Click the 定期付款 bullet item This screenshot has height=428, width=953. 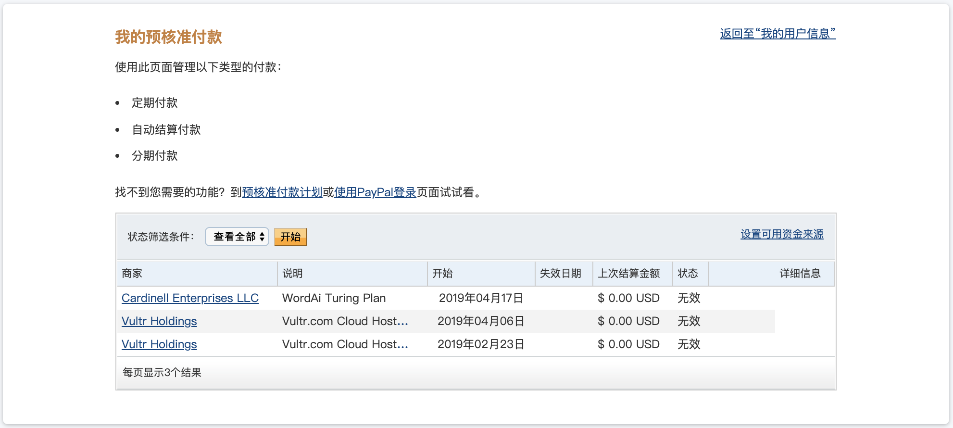coord(155,103)
